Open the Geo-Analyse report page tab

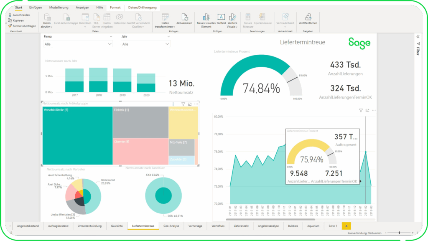coord(171,226)
